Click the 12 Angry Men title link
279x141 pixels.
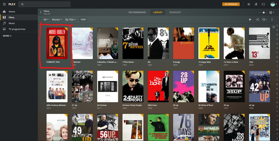[x=204, y=62]
